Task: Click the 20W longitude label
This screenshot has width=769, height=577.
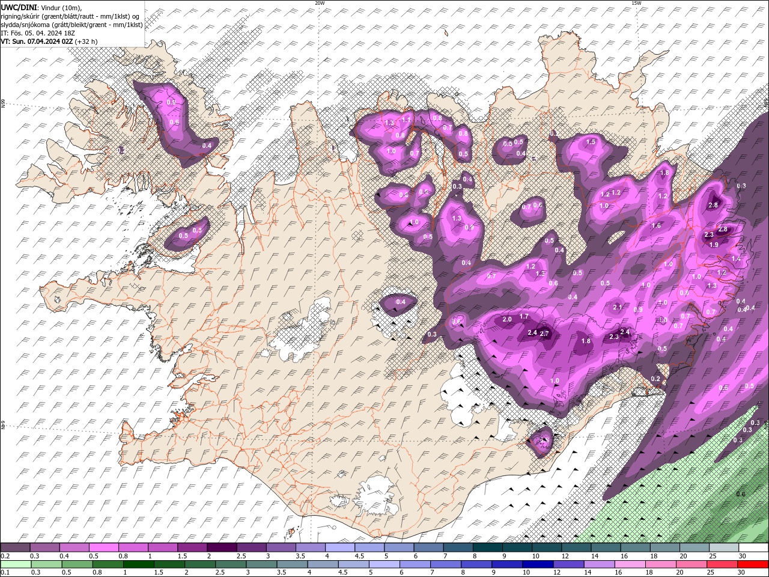Action: [320, 3]
